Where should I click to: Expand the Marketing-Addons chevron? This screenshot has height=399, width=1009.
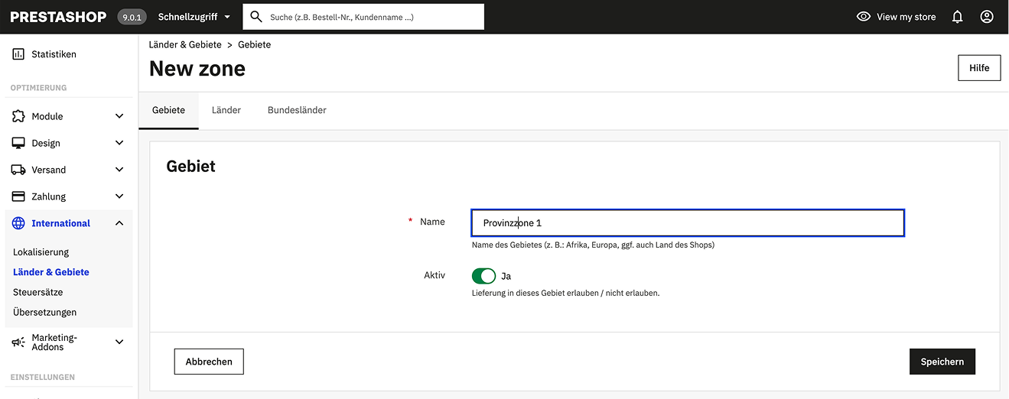pyautogui.click(x=119, y=342)
